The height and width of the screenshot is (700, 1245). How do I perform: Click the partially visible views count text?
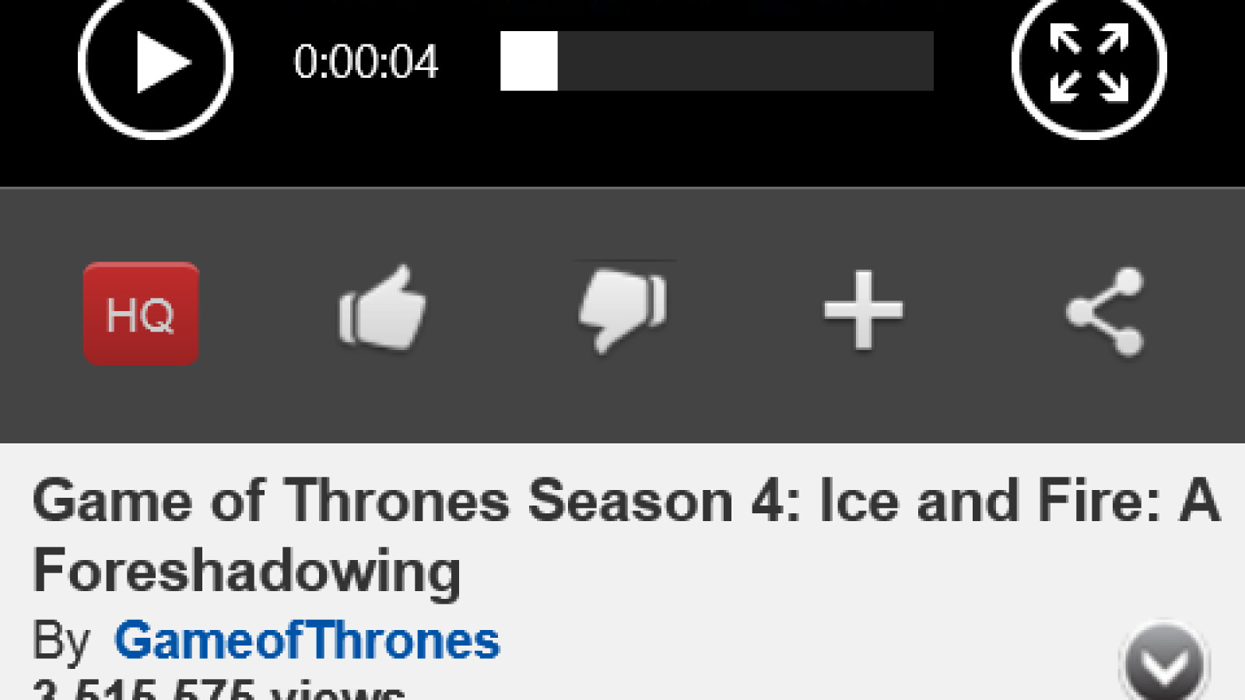pyautogui.click(x=219, y=689)
